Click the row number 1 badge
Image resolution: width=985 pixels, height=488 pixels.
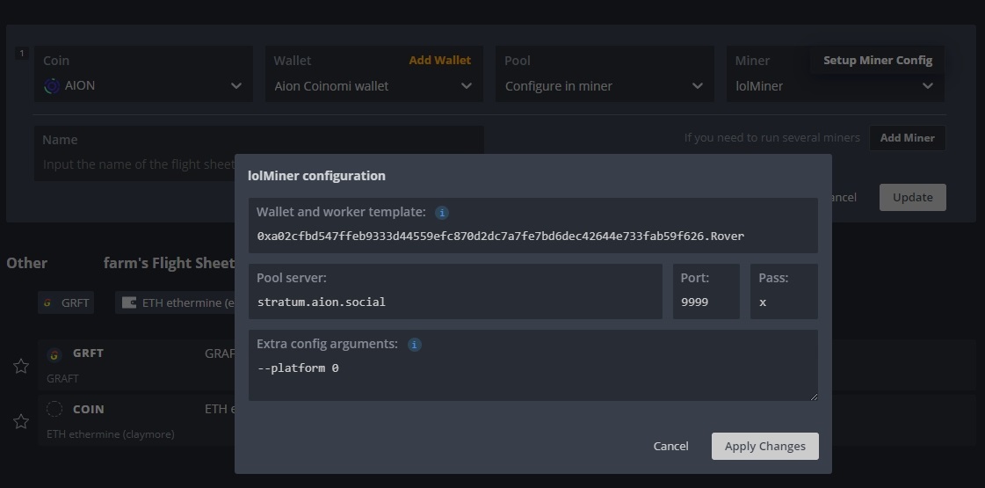tap(22, 54)
